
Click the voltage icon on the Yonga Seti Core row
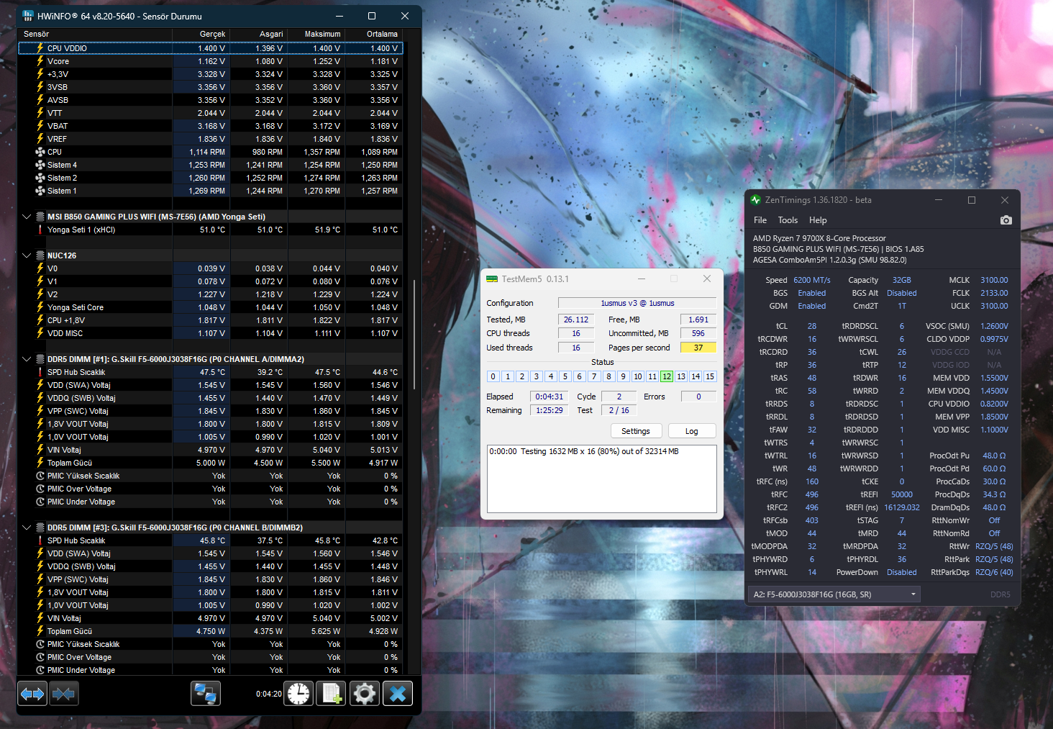[x=40, y=307]
